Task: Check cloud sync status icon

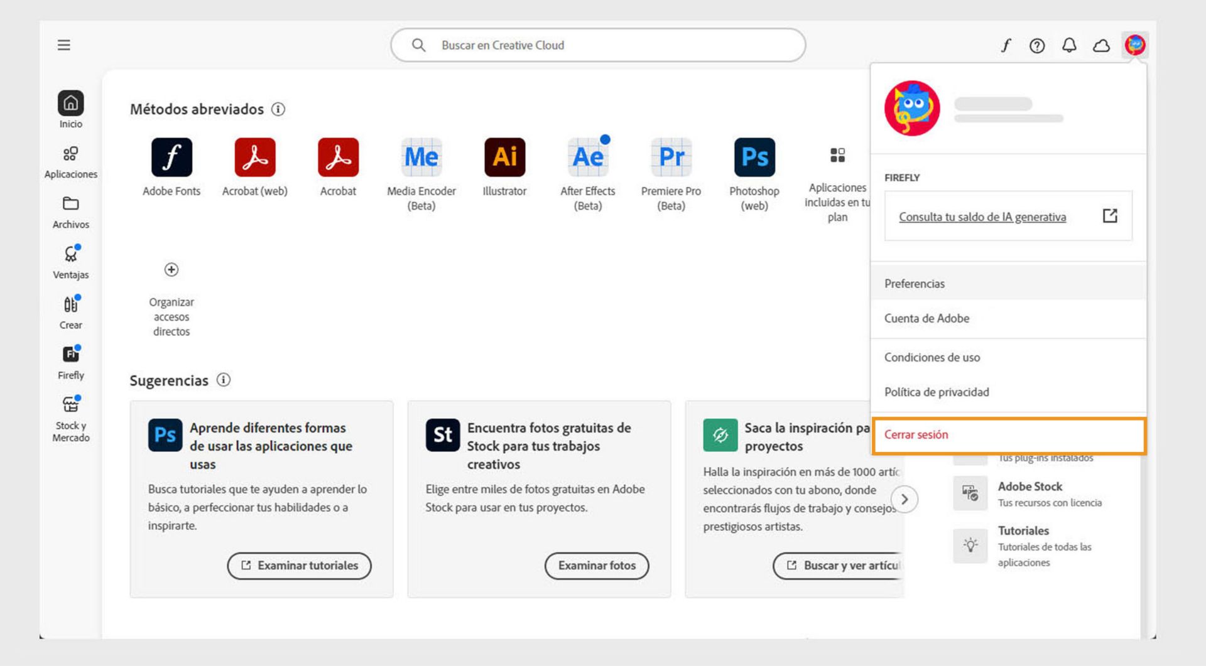Action: point(1101,45)
